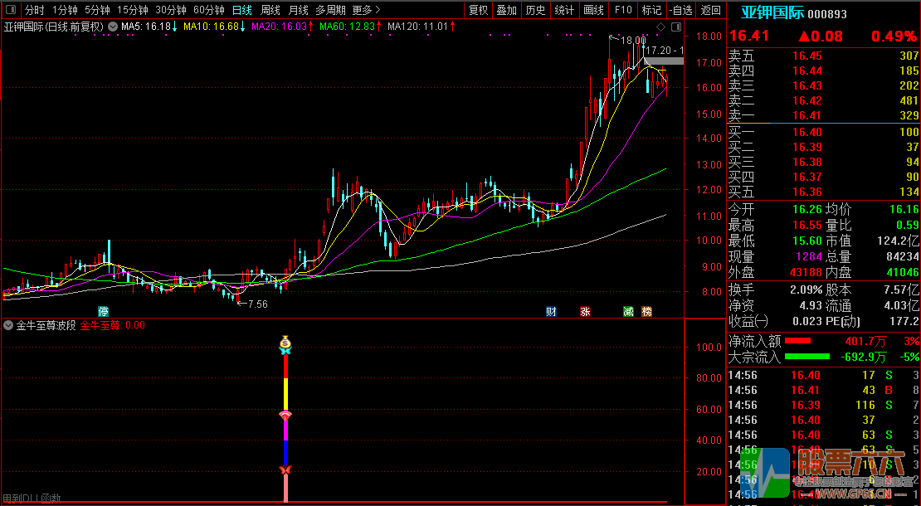Click the 停 event marker on chart
The width and height of the screenshot is (921, 506).
coord(104,312)
